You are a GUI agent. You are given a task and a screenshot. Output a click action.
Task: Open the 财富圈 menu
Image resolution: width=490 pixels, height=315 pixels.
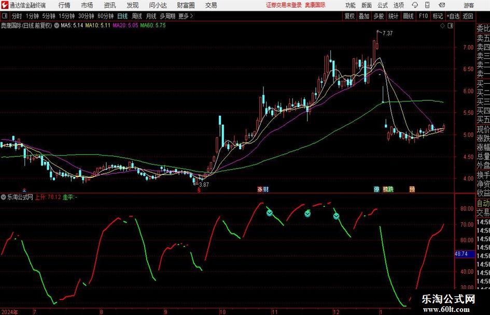[x=186, y=5]
